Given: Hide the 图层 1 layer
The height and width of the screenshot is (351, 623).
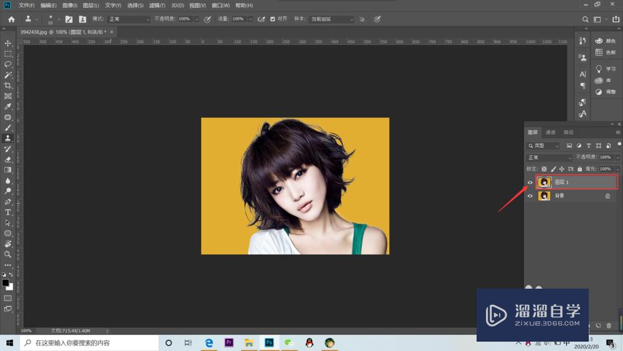Looking at the screenshot, I should (x=530, y=183).
